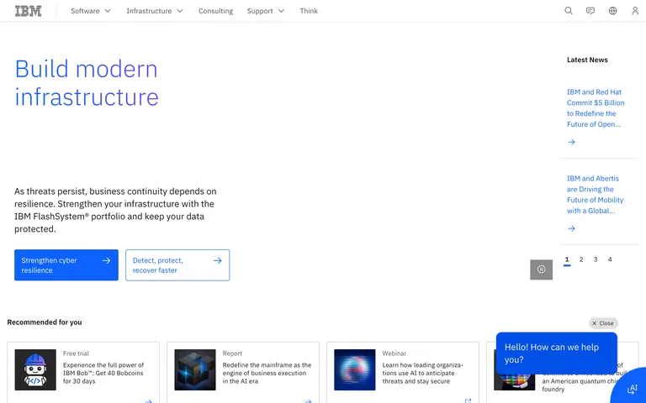Open the search magnifier icon
Image resolution: width=646 pixels, height=403 pixels.
pyautogui.click(x=568, y=11)
